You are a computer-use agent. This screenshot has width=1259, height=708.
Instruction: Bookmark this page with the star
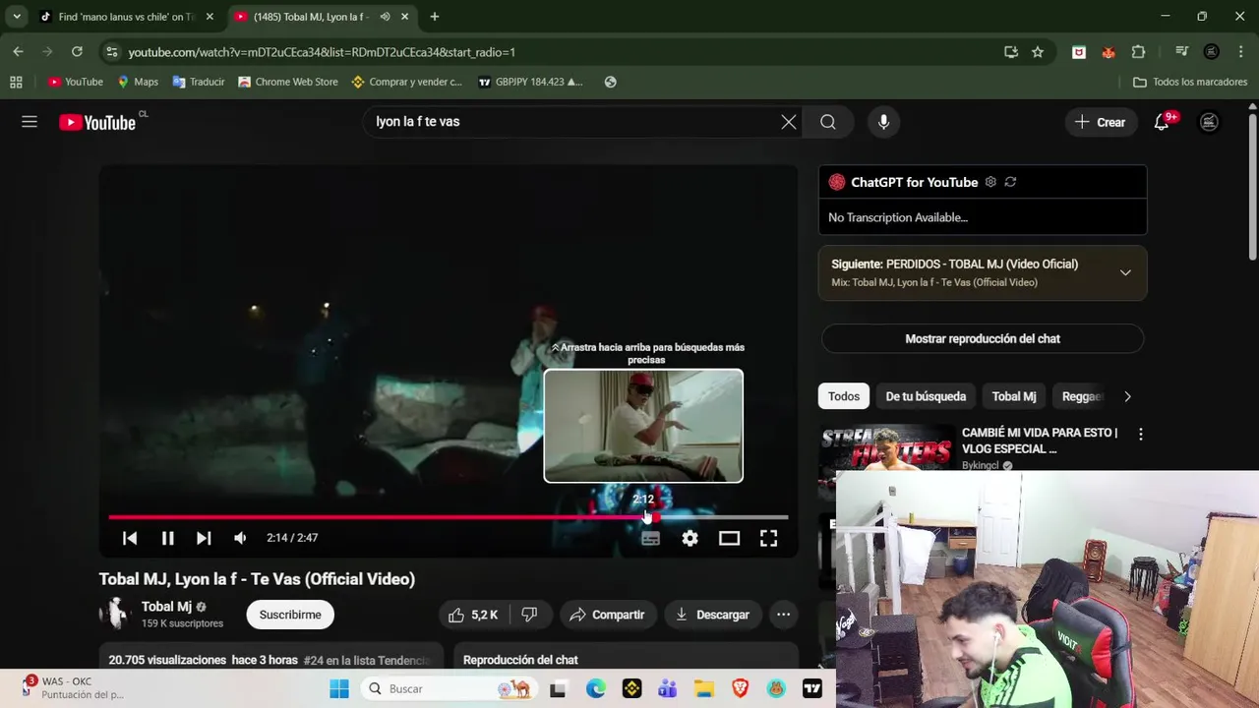click(1038, 51)
